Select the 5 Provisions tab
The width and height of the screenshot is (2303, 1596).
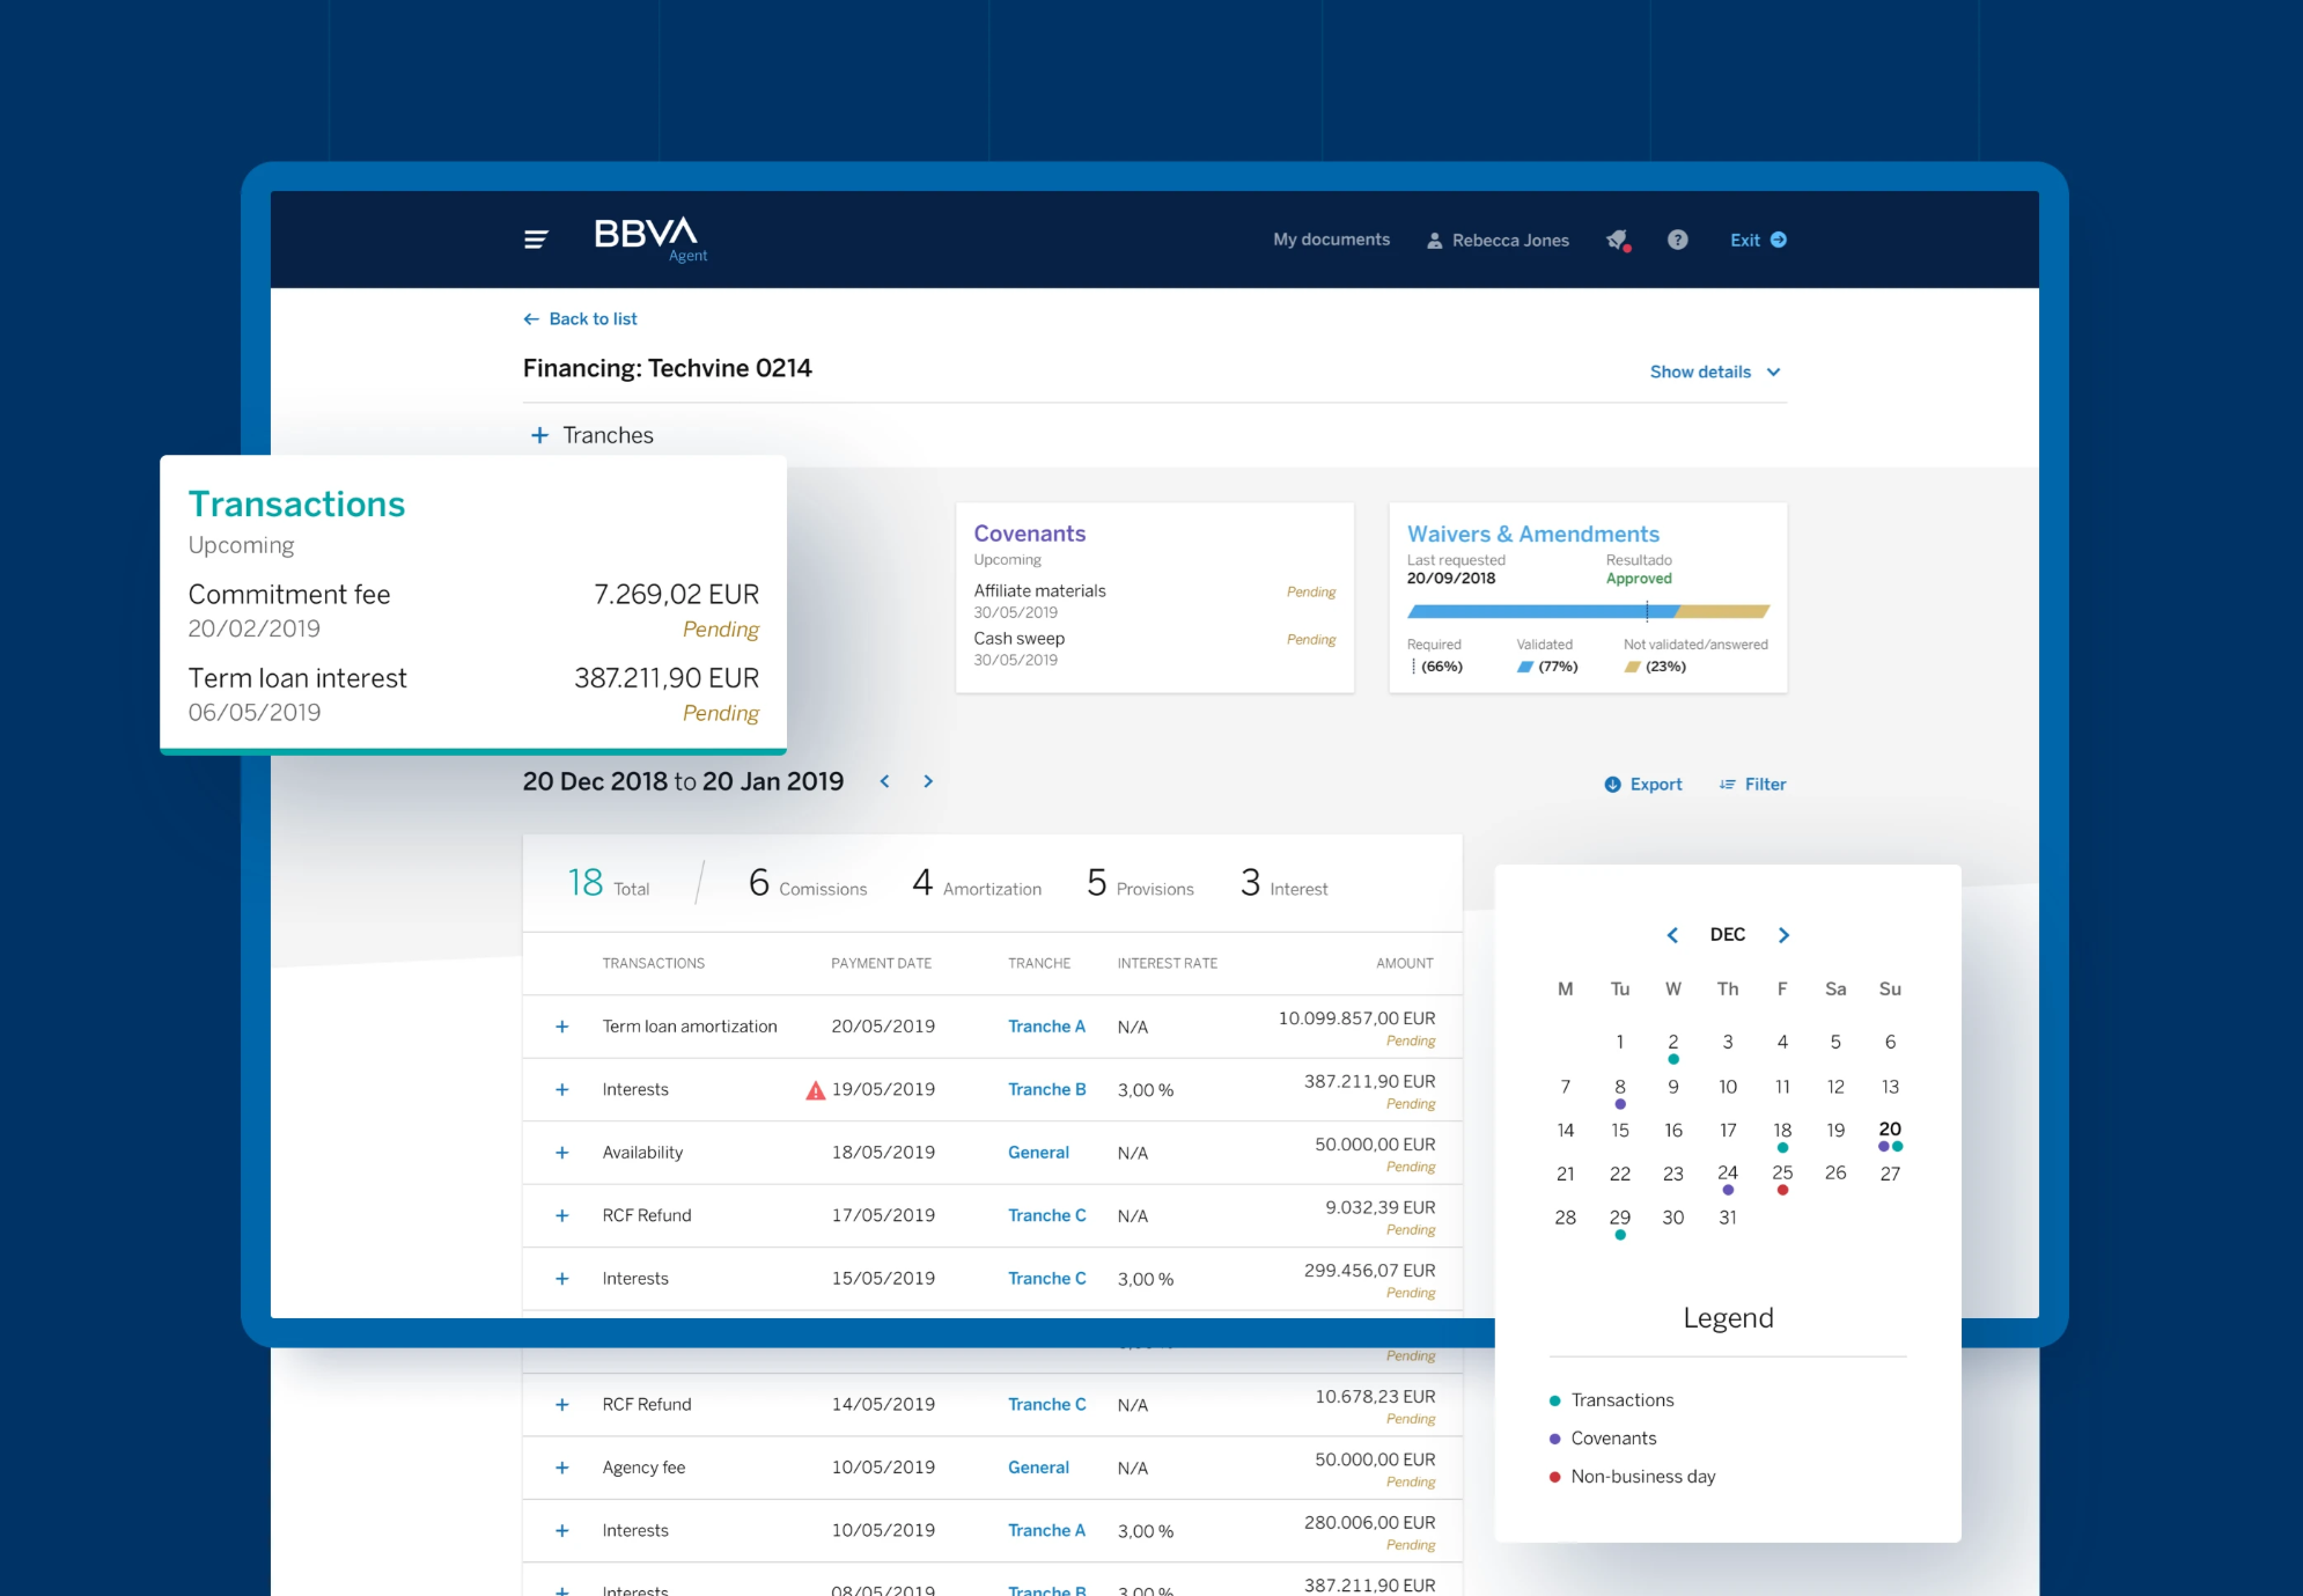point(1140,883)
